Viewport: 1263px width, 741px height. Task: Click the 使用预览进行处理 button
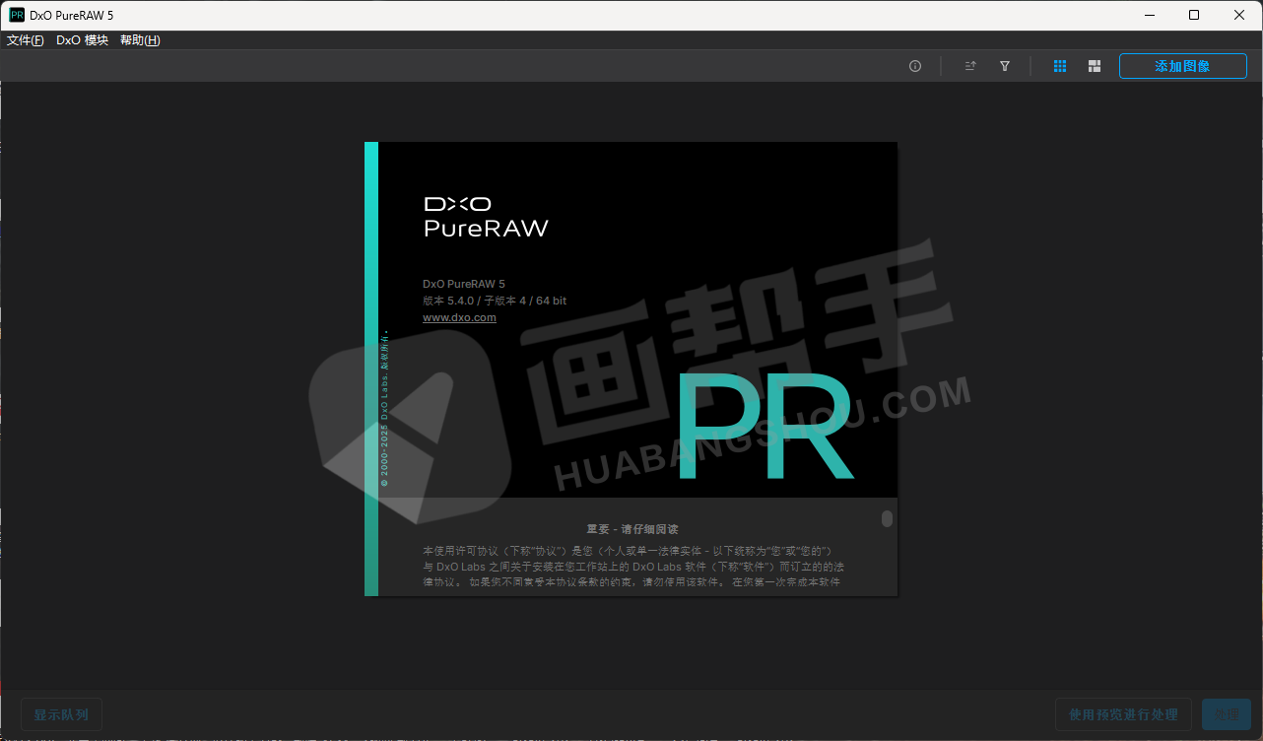tap(1123, 714)
